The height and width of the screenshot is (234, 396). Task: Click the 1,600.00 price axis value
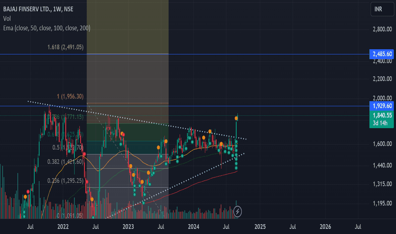coord(382,144)
